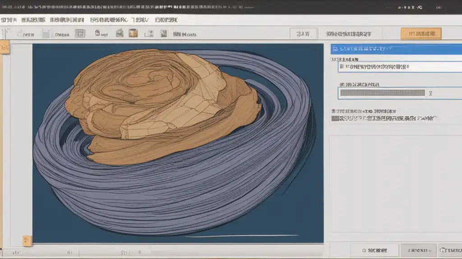Click the gray bar in the second panel field
Image resolution: width=462 pixels, height=259 pixels.
pyautogui.click(x=383, y=93)
